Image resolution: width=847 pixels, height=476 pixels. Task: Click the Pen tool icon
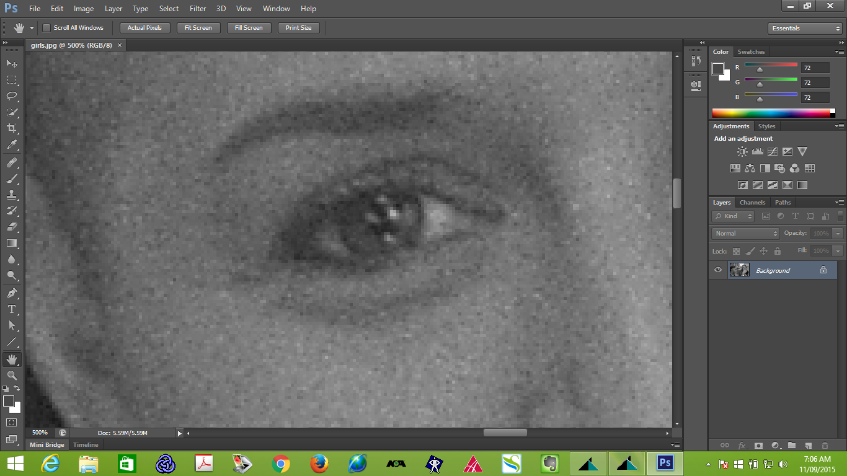click(x=12, y=293)
